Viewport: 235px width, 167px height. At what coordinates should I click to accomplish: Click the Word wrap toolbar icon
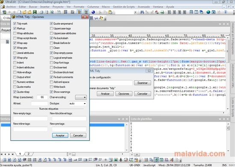tap(65, 12)
